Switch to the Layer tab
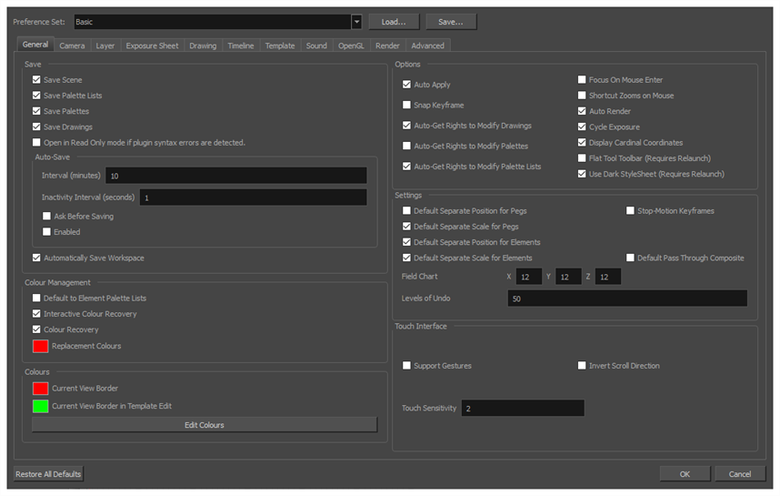The image size is (780, 496). (x=105, y=46)
